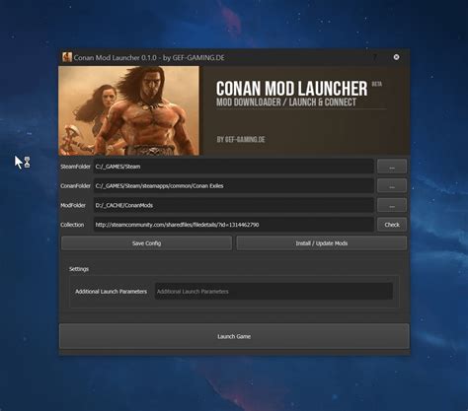This screenshot has height=411, width=468.
Task: Launch the game with Launch Game button
Action: click(234, 336)
